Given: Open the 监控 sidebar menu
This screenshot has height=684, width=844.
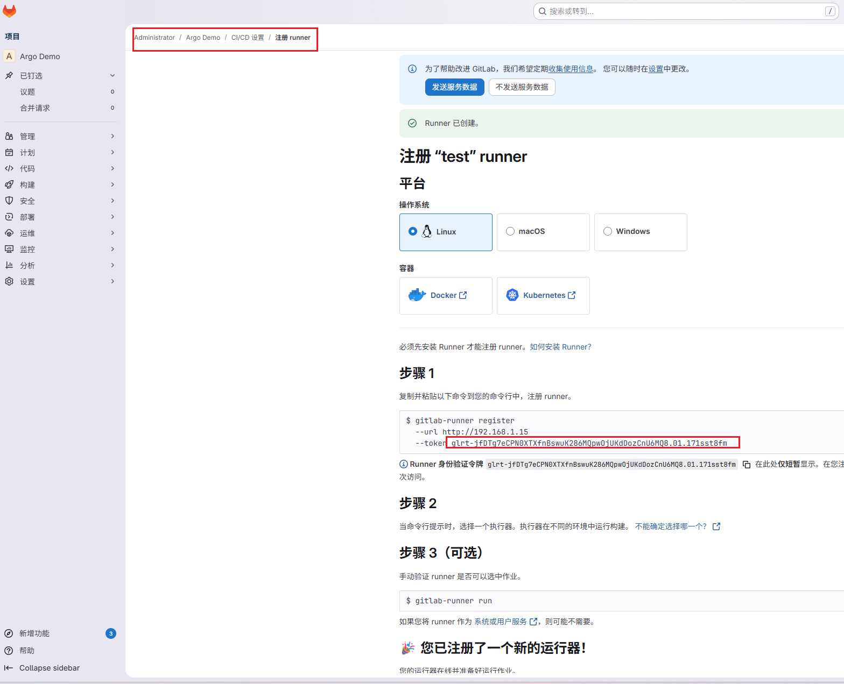Looking at the screenshot, I should tap(60, 249).
